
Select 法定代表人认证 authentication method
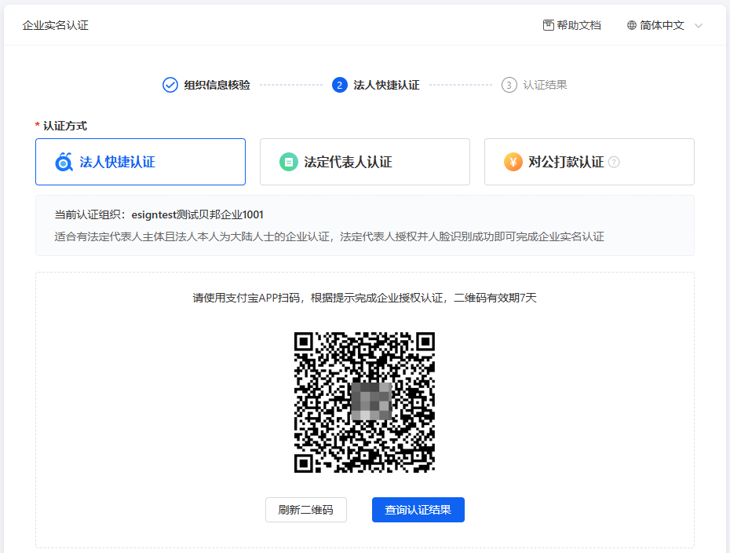pos(365,162)
